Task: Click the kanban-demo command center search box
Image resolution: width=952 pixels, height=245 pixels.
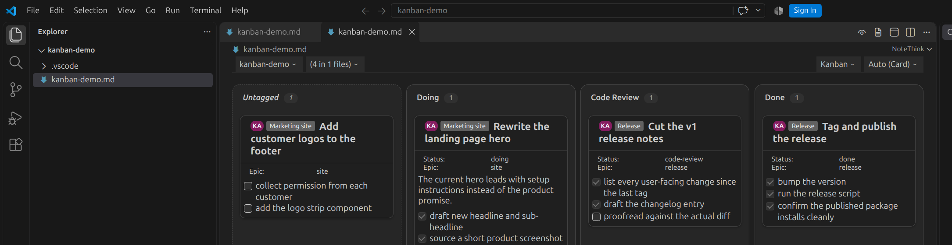Action: coord(562,10)
